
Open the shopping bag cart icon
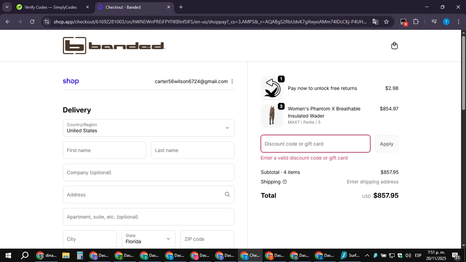[x=394, y=46]
